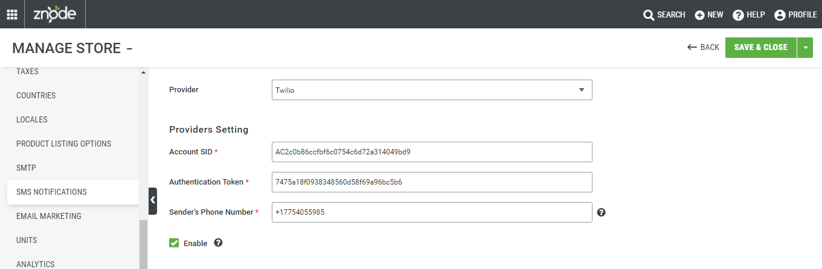
Task: Click the sidebar scroll-up arrow
Action: point(143,73)
